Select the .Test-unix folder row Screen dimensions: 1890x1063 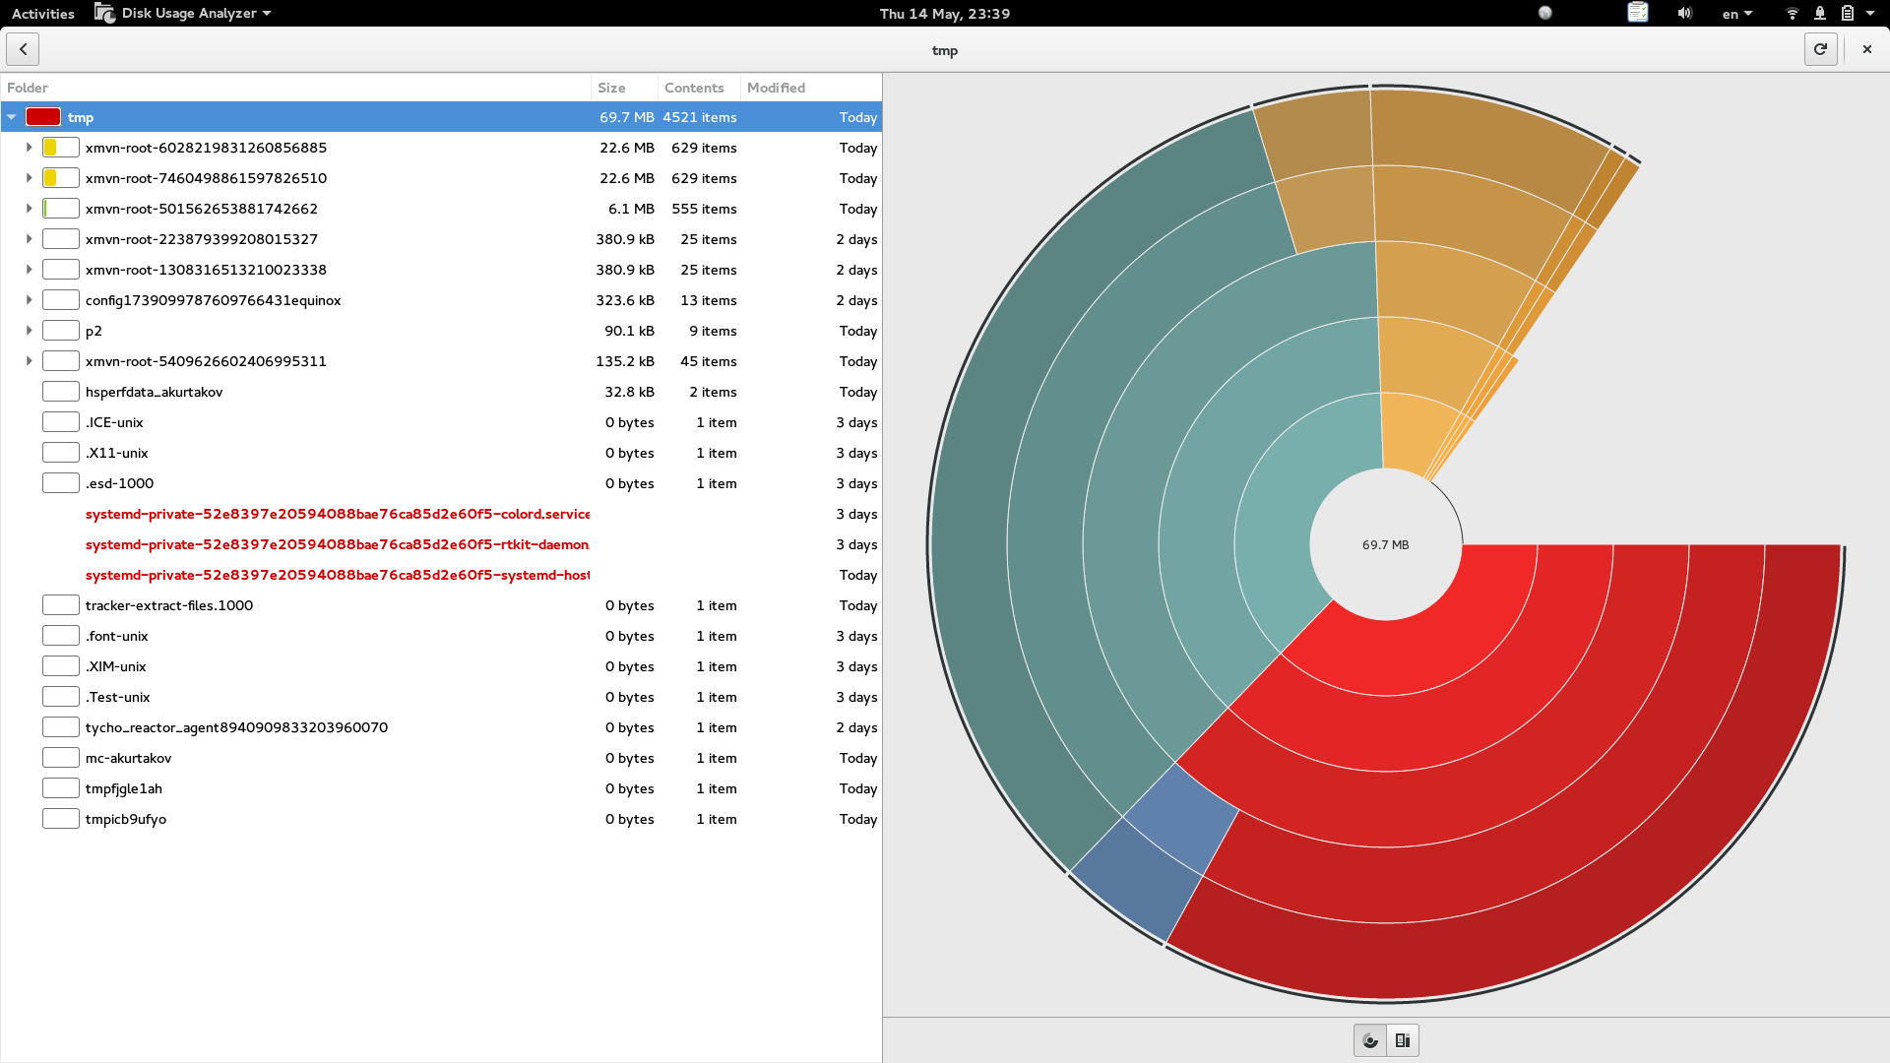click(x=441, y=697)
